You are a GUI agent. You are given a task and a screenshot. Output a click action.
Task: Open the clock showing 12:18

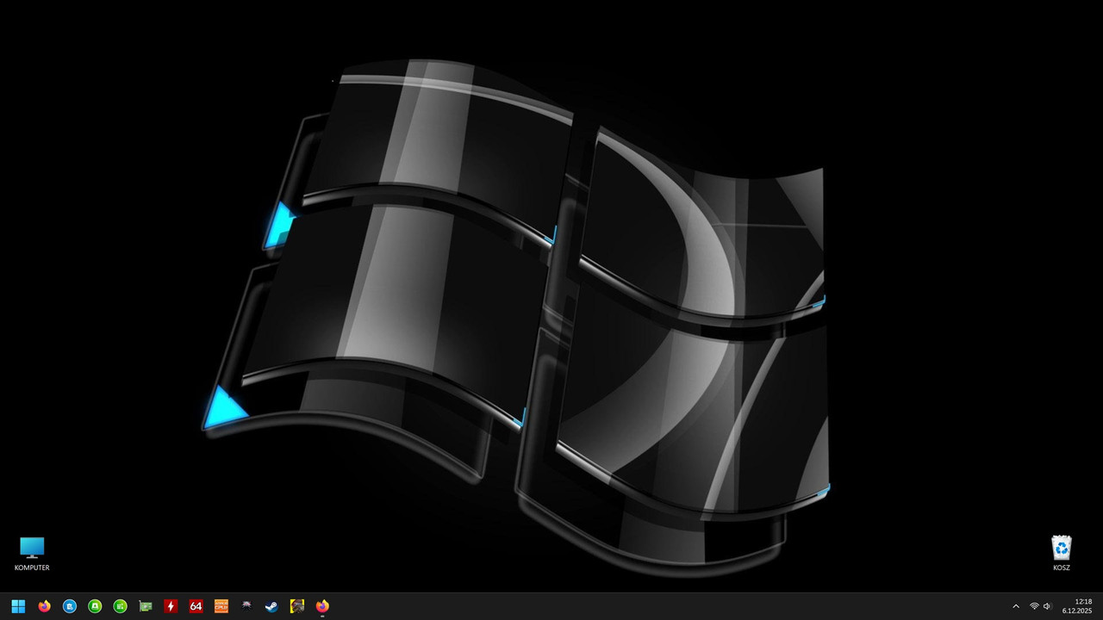[x=1077, y=606]
